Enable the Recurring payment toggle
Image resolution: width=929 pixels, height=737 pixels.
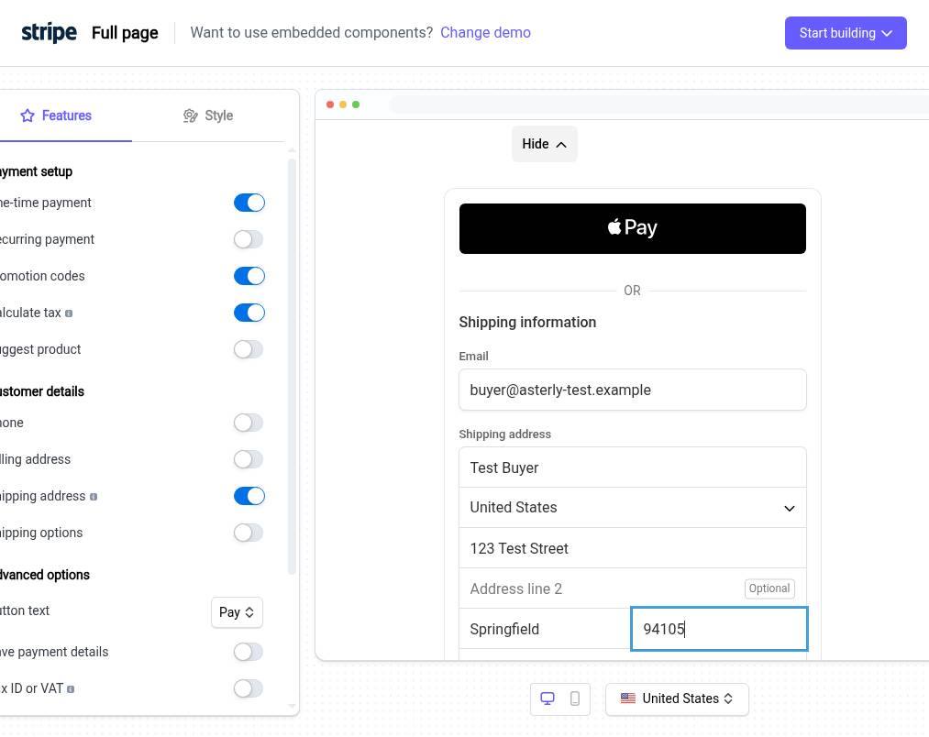pyautogui.click(x=249, y=239)
